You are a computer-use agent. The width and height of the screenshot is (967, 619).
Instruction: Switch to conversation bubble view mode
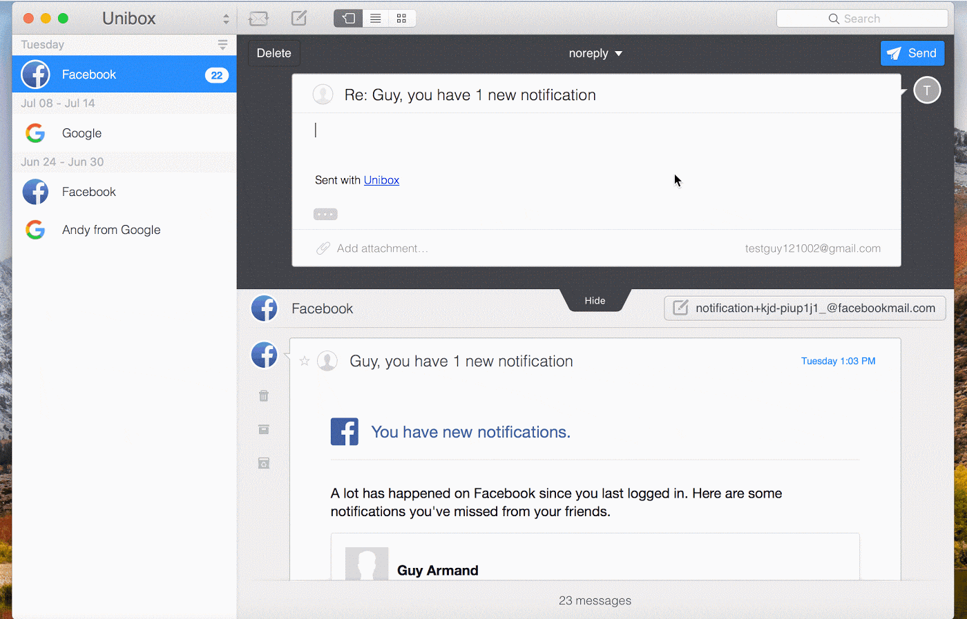point(348,19)
